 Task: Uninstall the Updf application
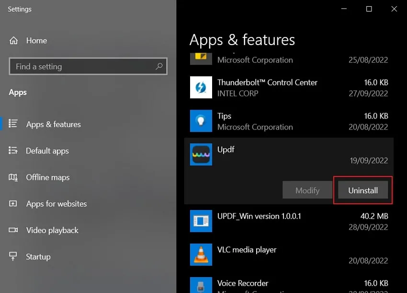pyautogui.click(x=363, y=190)
